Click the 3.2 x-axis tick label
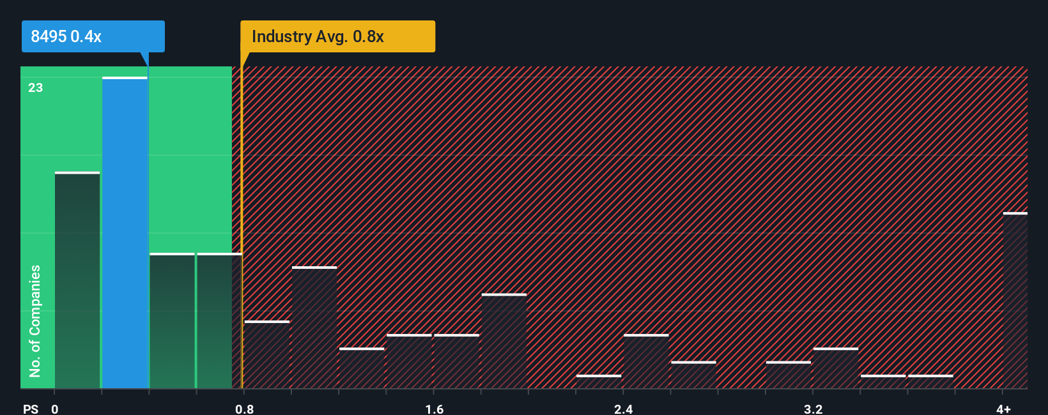The height and width of the screenshot is (415, 1048). (x=813, y=409)
